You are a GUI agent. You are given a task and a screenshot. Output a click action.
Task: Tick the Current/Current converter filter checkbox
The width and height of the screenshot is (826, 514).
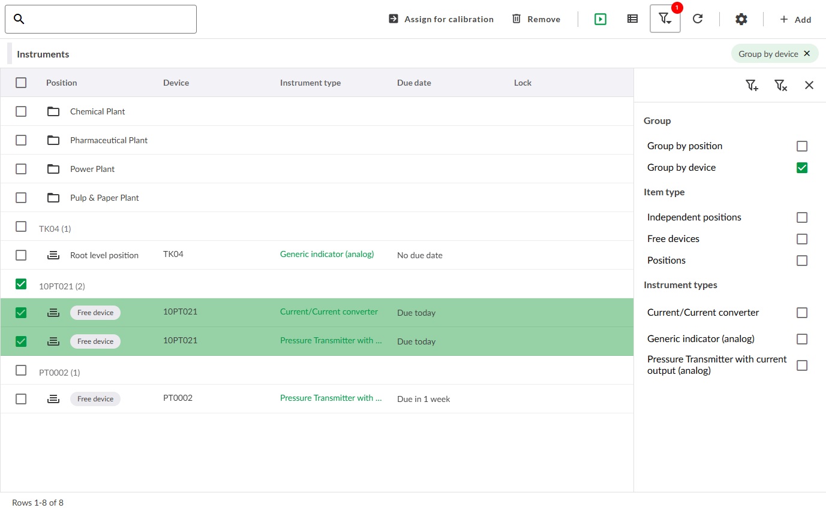point(802,313)
